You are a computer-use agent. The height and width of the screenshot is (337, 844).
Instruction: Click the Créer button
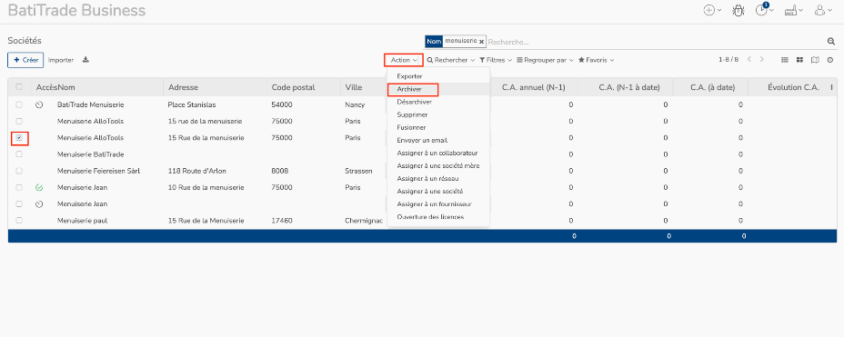click(25, 60)
